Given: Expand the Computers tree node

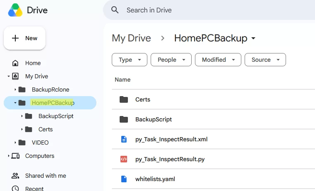Looking at the screenshot, I should pyautogui.click(x=9, y=156).
